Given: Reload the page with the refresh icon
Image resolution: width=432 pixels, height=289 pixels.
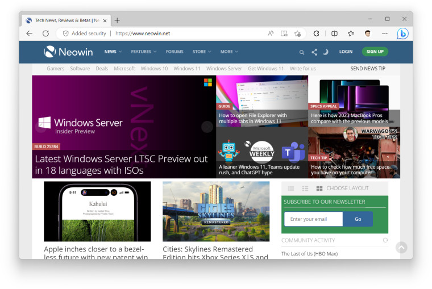Looking at the screenshot, I should [45, 33].
